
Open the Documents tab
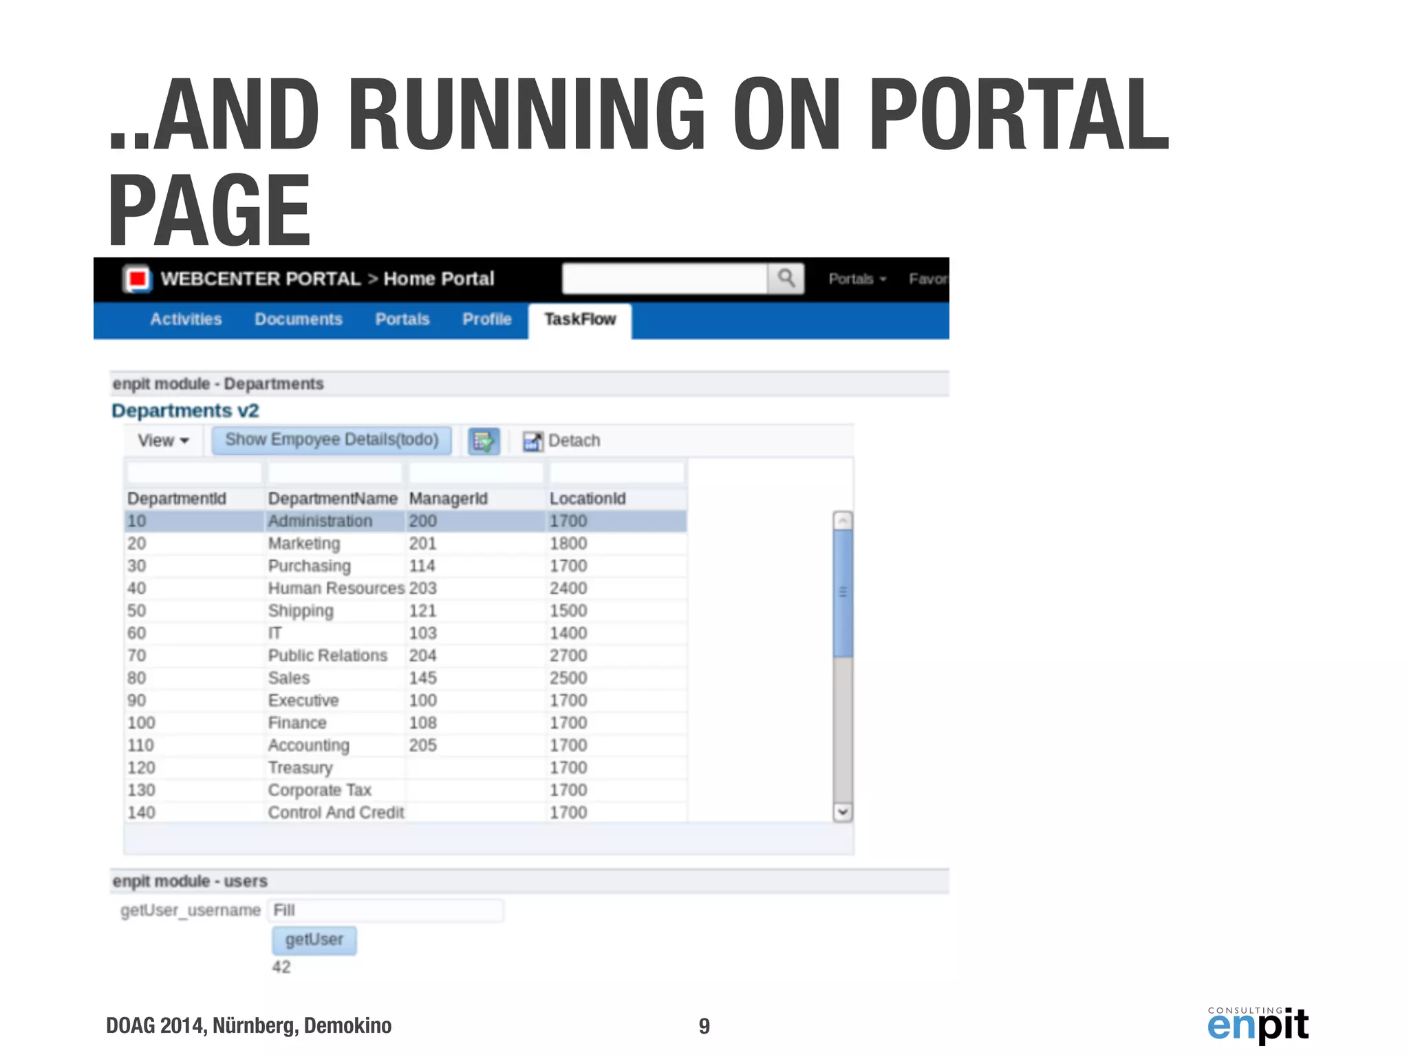[299, 319]
